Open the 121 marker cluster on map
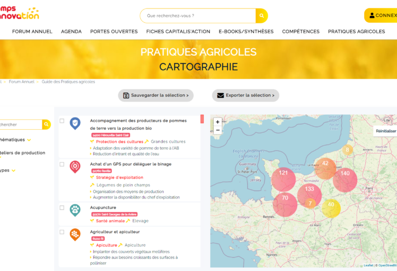 [283, 173]
